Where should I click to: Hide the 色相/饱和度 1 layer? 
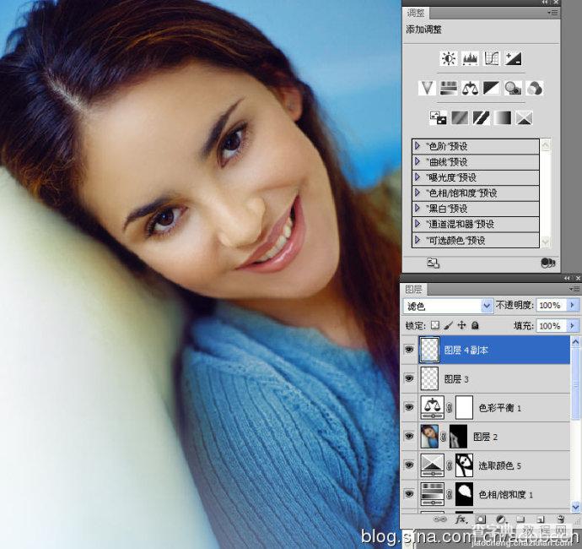(x=409, y=494)
